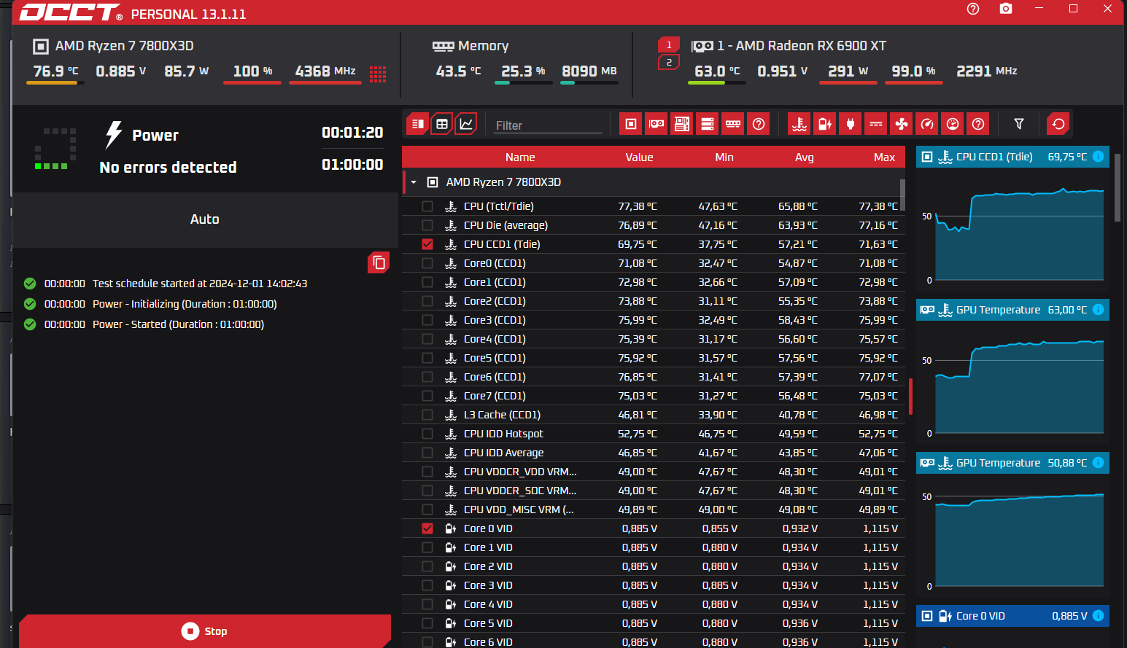Collapse the AMD Ryzen 7 7800X3D group
Screen dimensions: 1127x648
(x=414, y=182)
